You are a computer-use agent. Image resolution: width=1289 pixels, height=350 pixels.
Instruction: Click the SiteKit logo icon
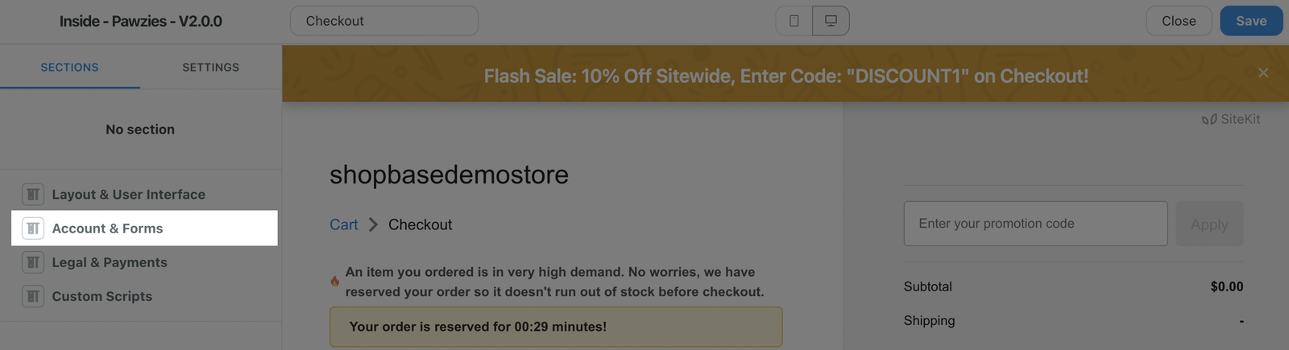1209,120
